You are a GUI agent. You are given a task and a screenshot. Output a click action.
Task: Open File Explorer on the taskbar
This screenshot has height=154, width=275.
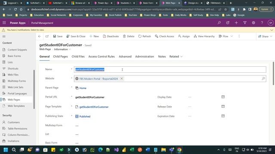[163, 150]
